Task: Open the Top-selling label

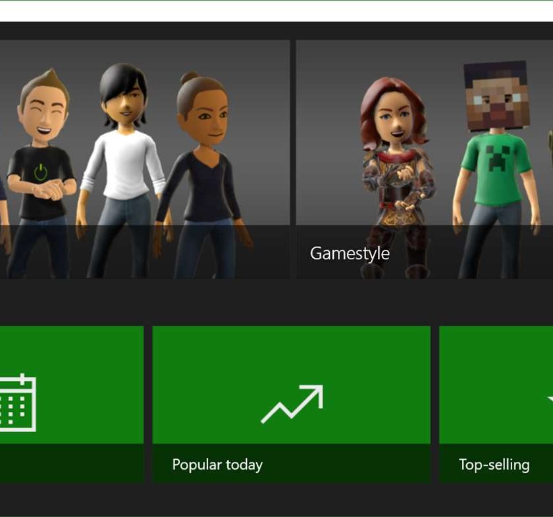Action: tap(494, 464)
